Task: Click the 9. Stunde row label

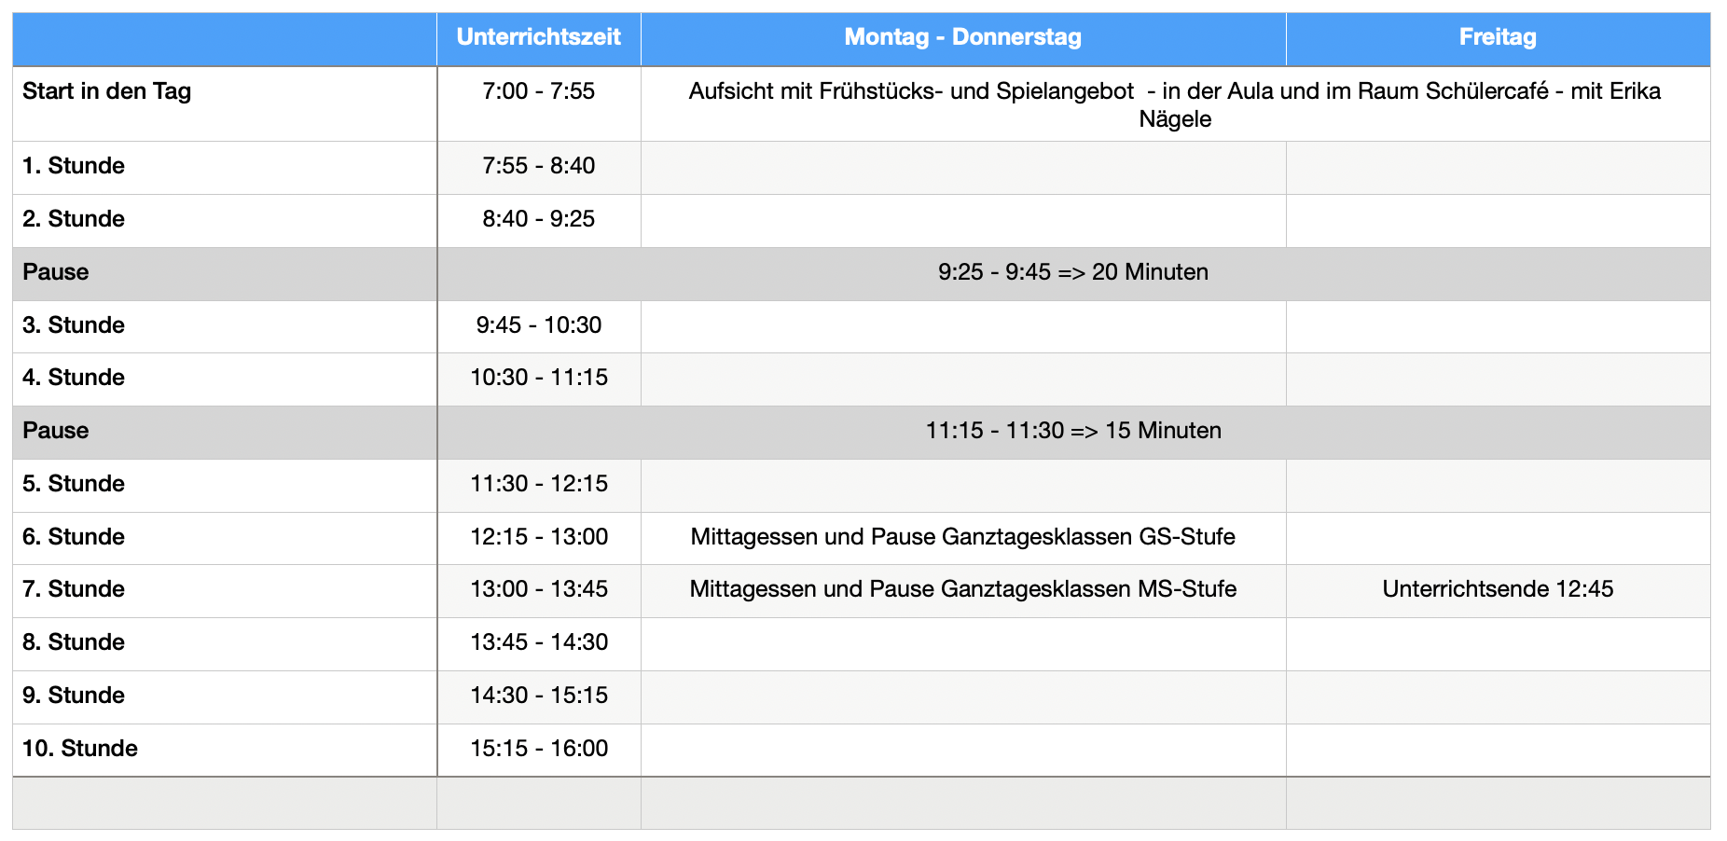Action: 225,697
